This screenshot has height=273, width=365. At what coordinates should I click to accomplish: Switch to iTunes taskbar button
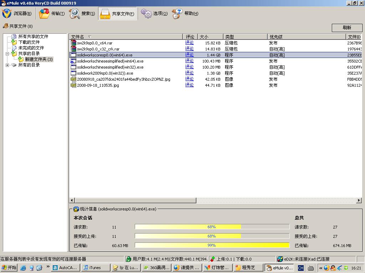pyautogui.click(x=96, y=268)
